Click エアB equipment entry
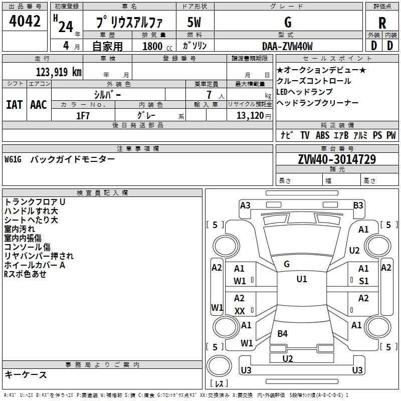The image size is (401, 401). [341, 135]
